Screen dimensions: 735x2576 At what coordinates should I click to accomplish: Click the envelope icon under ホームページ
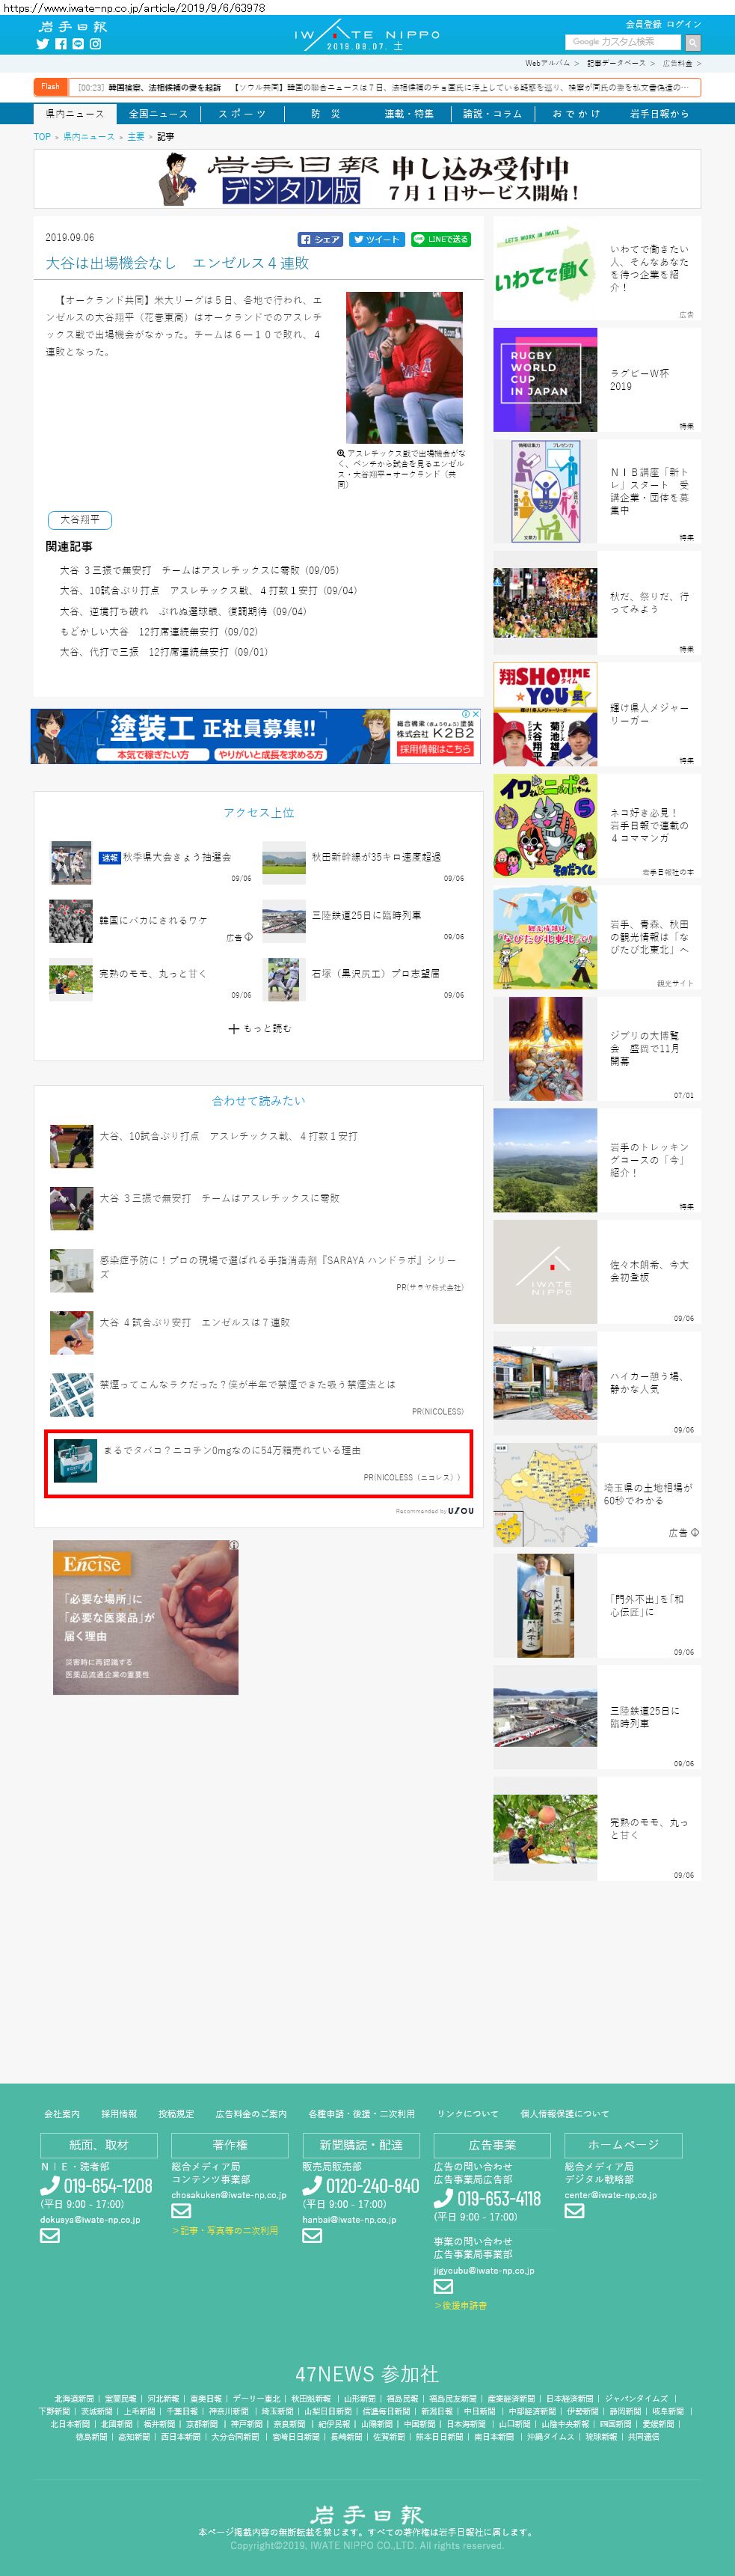[574, 2211]
